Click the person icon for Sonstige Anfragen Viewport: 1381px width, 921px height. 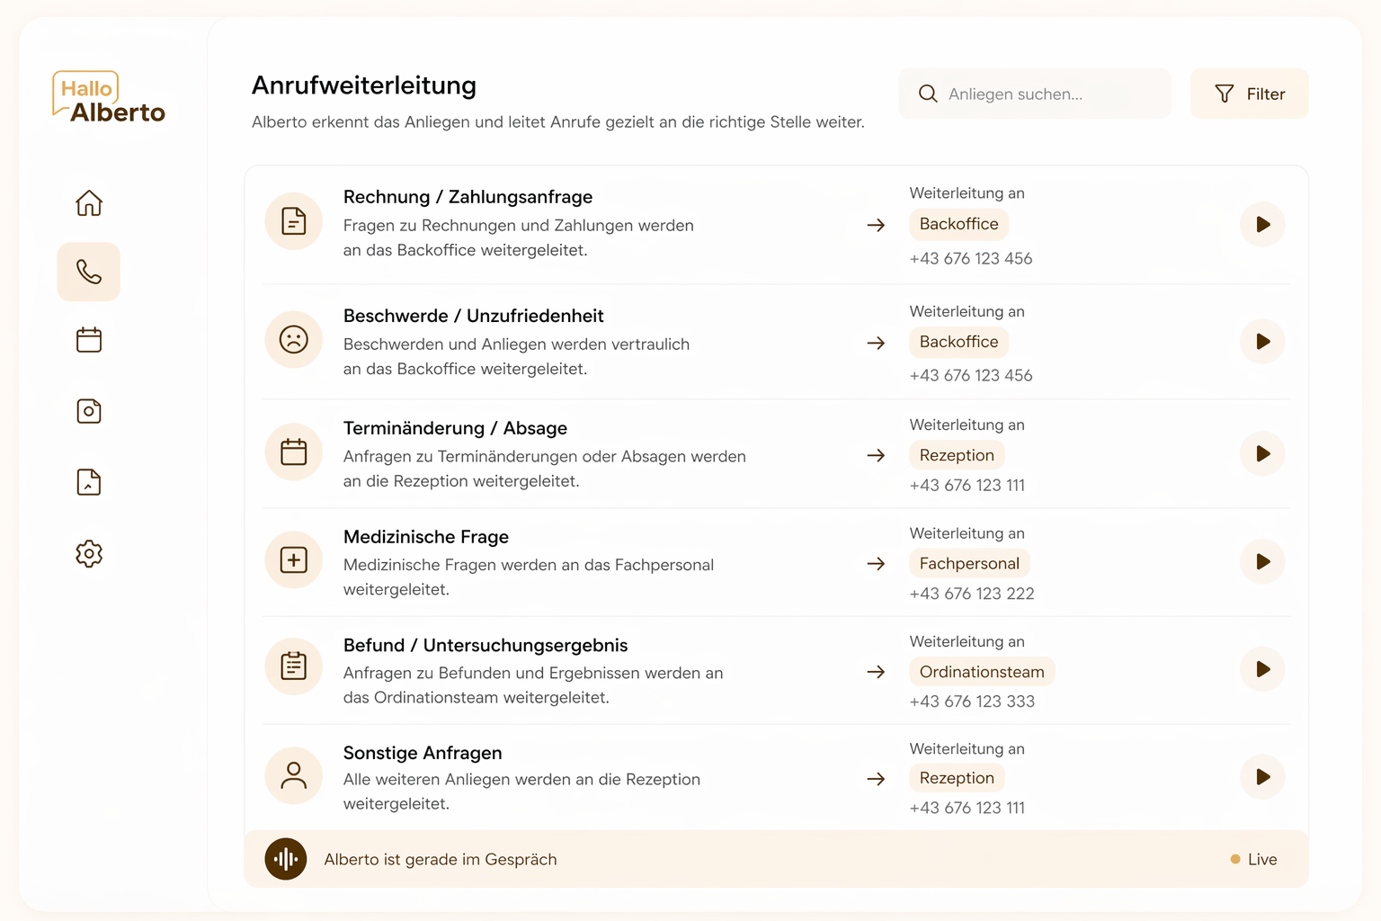294,775
